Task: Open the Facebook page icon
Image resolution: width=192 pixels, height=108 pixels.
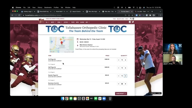Action: point(130,22)
